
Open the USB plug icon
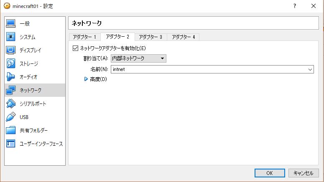pos(10,117)
